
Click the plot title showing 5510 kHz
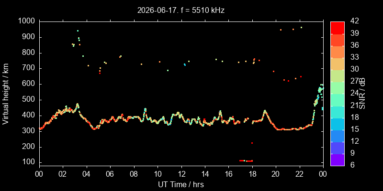pyautogui.click(x=181, y=10)
